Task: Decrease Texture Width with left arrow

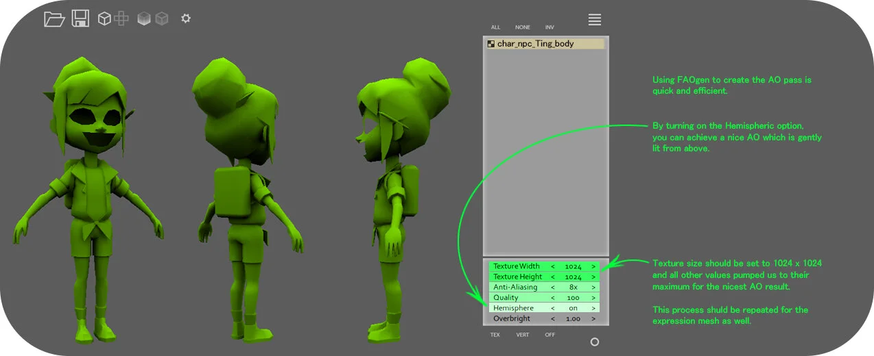Action: click(x=553, y=266)
